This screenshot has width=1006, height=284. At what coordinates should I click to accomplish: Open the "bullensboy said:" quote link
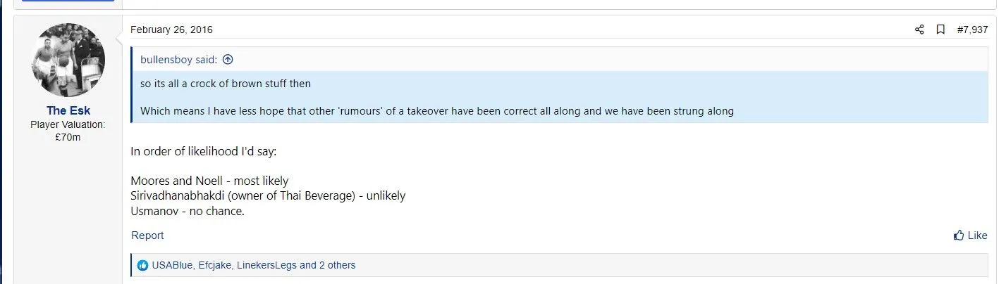point(179,60)
